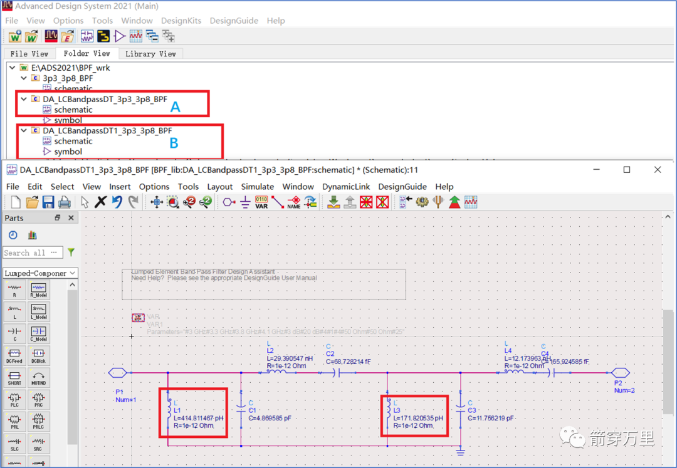Click the Wire/Pin NAME label icon
Viewport: 677px width, 468px height.
[294, 202]
